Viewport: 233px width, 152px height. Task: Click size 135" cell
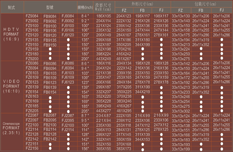tap(85, 40)
